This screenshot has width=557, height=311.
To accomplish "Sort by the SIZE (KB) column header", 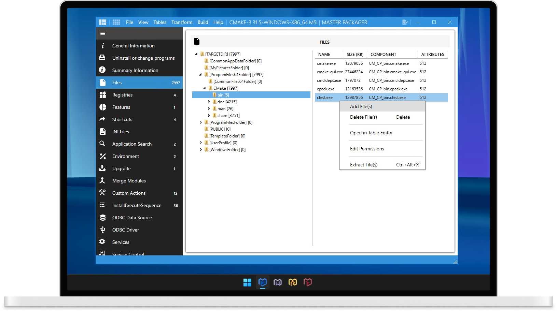I will point(355,55).
